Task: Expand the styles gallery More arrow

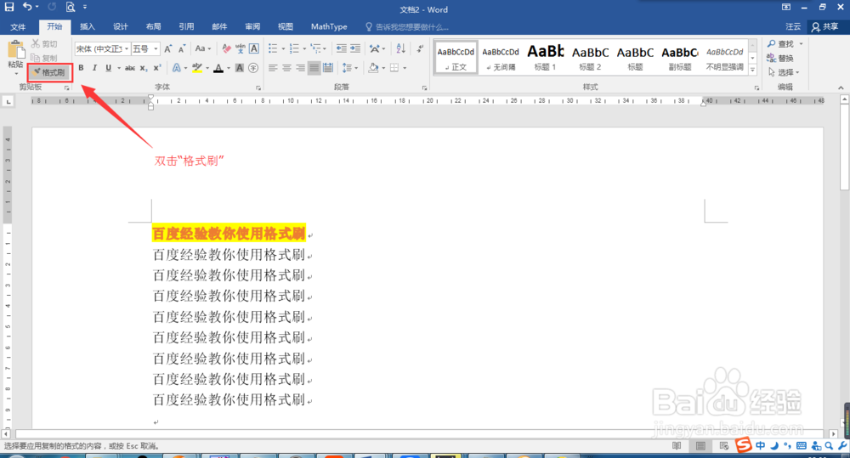Action: coord(752,70)
